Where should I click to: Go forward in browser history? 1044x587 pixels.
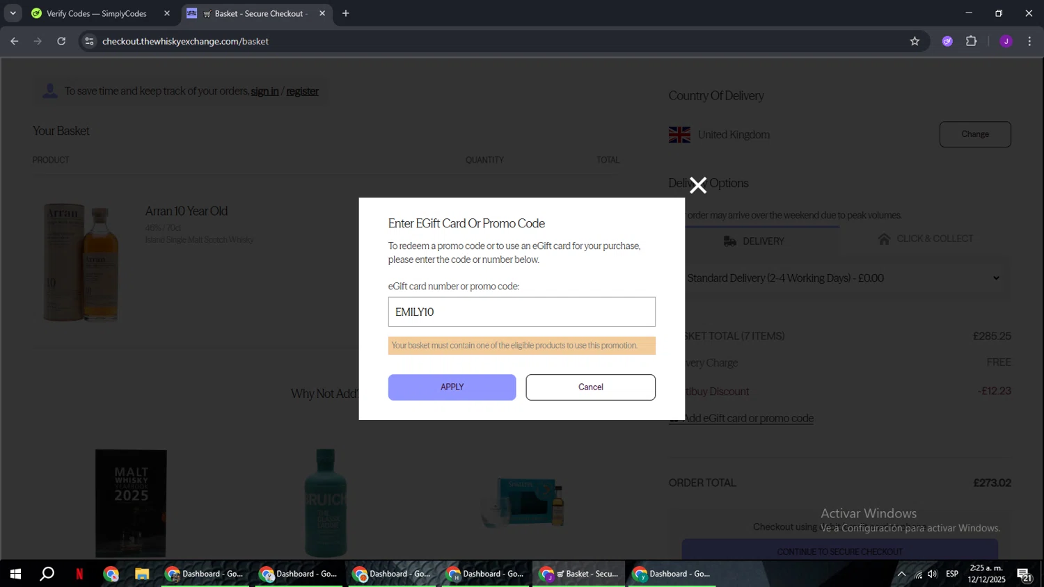click(38, 41)
